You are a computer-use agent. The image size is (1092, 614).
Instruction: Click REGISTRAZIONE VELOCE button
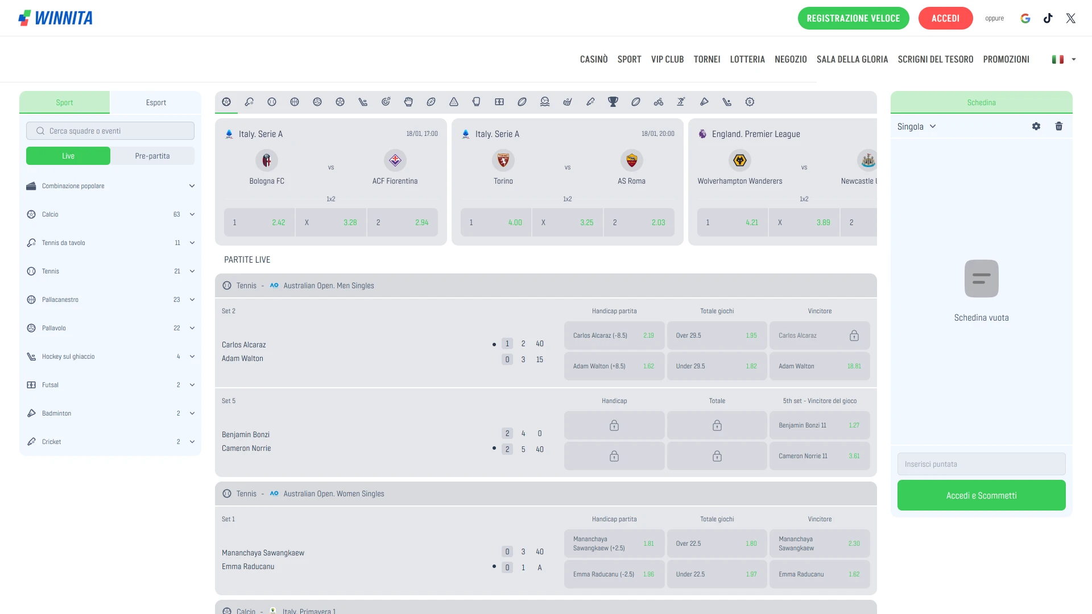coord(854,18)
